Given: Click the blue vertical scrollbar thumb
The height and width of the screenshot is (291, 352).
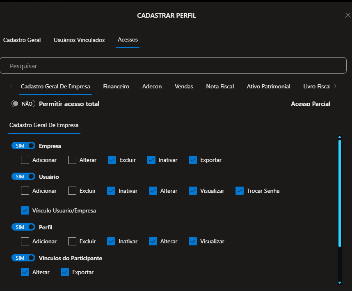Looking at the screenshot, I should coord(340,193).
